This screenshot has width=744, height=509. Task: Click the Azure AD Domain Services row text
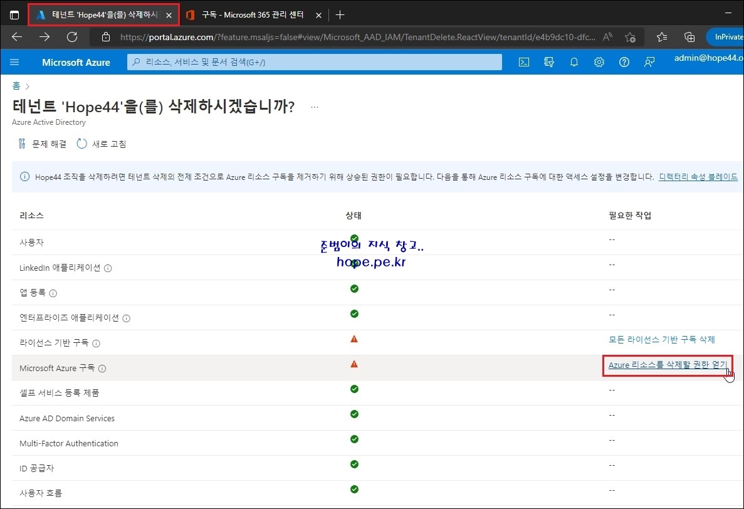pos(67,418)
